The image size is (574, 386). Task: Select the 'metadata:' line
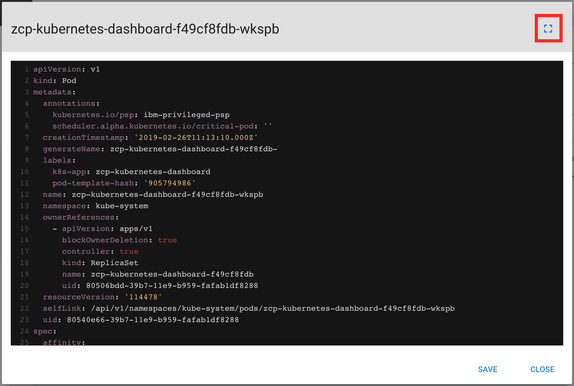54,92
